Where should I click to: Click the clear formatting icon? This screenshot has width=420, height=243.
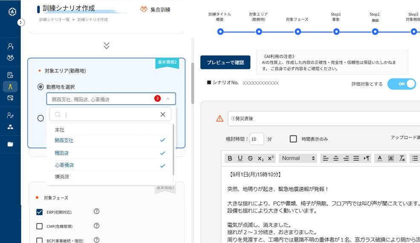tap(402, 158)
